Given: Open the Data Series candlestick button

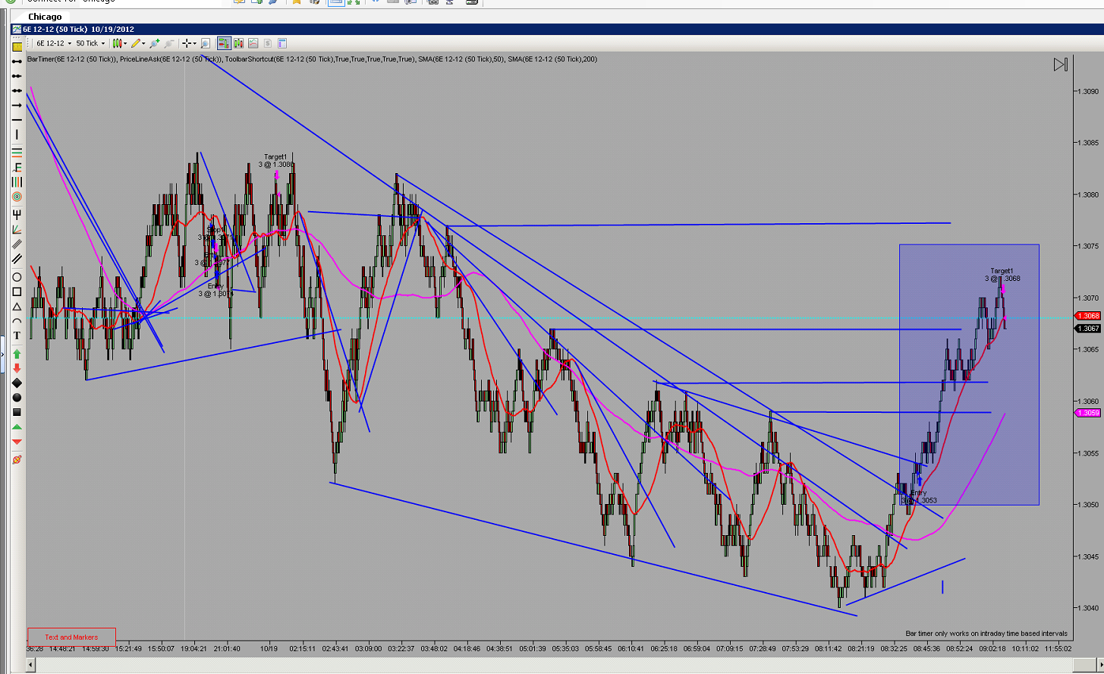Looking at the screenshot, I should click(238, 43).
